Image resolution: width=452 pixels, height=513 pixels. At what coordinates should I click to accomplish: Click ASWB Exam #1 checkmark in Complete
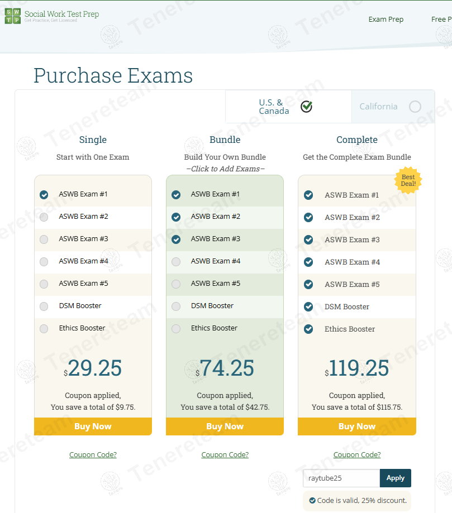(308, 195)
